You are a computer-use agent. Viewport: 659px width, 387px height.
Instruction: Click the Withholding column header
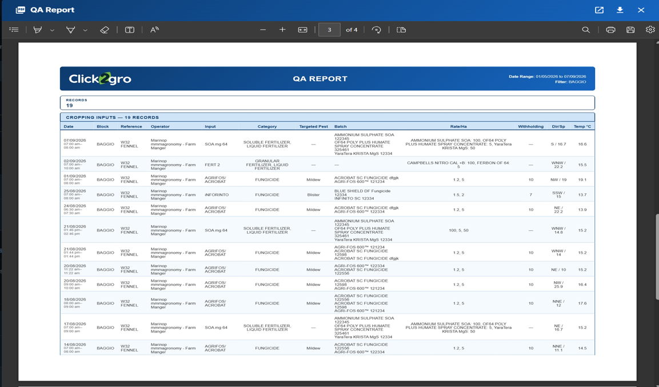(x=531, y=126)
